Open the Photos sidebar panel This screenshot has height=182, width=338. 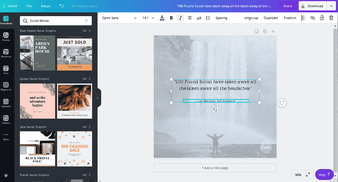coord(6,37)
